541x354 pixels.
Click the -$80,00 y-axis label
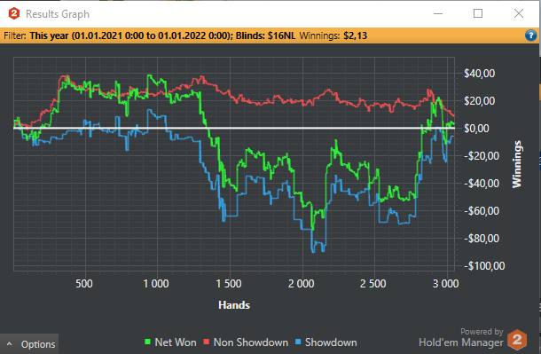(x=482, y=239)
